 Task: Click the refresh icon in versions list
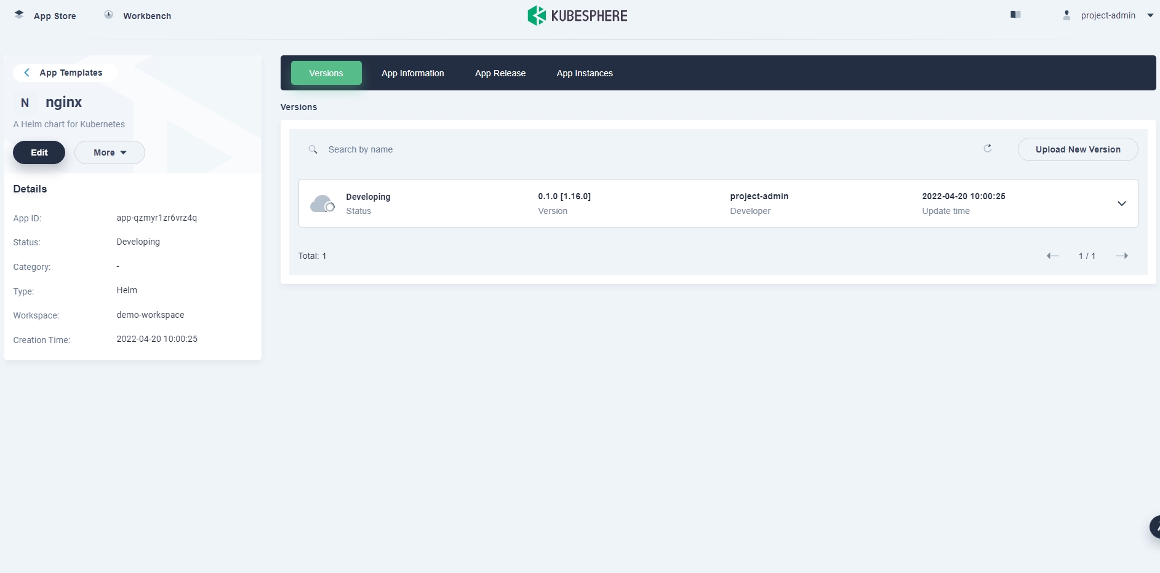tap(988, 148)
